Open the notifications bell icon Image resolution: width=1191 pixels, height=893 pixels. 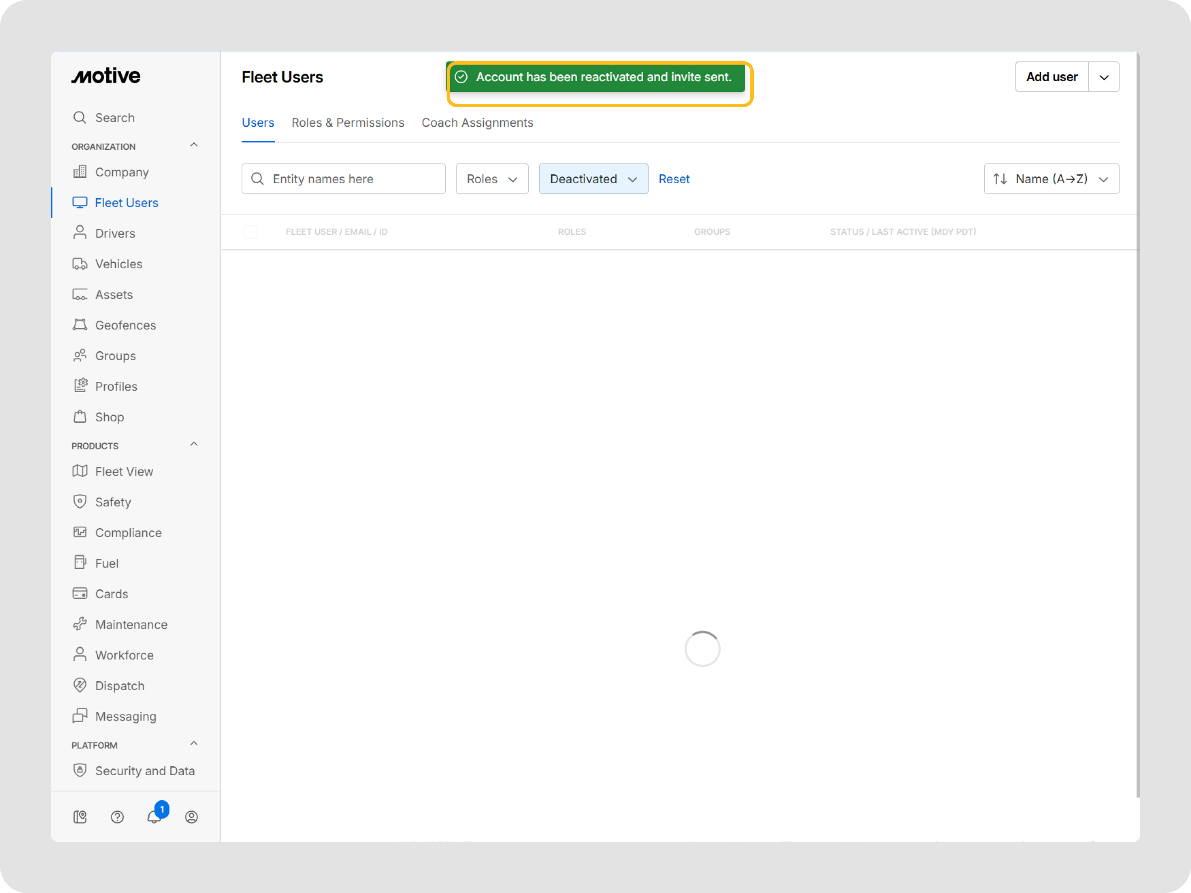click(x=154, y=816)
